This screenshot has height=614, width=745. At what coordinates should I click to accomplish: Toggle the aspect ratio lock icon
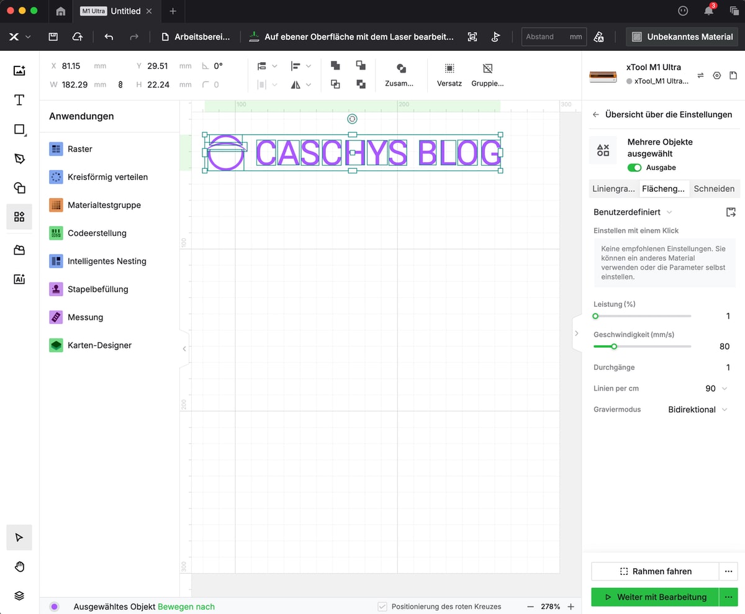(120, 84)
